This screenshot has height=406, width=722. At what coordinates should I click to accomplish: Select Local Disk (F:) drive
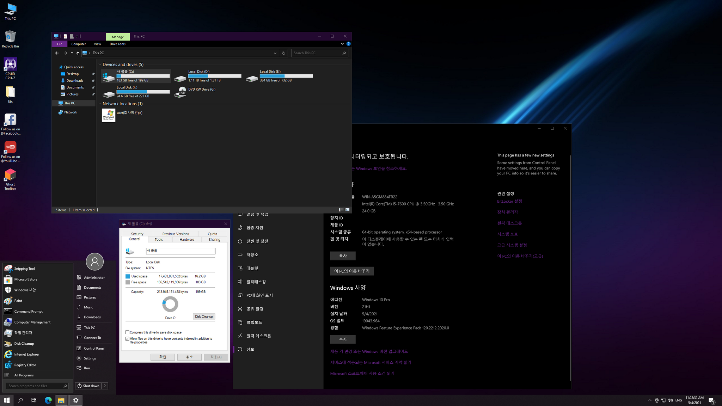[x=136, y=92]
